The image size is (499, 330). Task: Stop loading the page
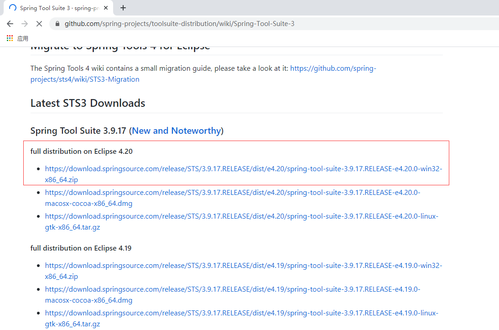[39, 24]
